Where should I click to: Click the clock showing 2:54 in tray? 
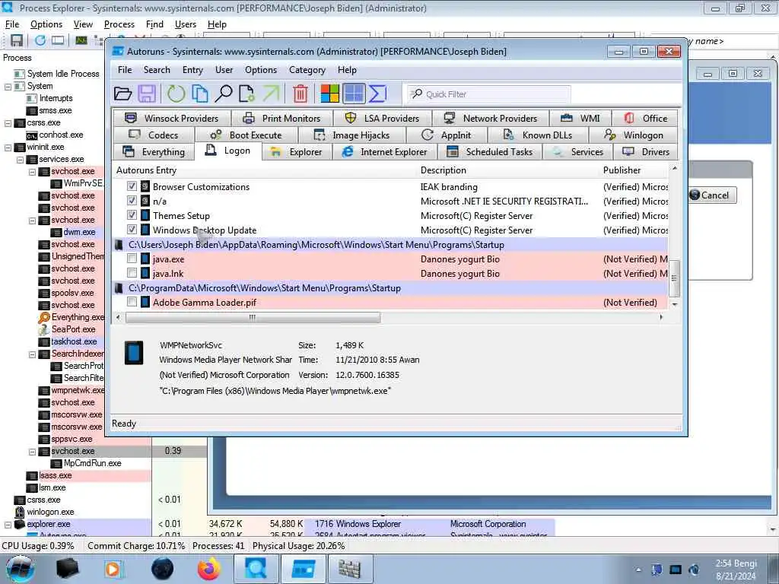tap(736, 569)
